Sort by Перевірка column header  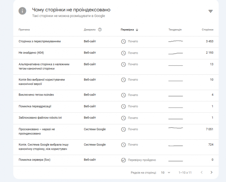(127, 30)
